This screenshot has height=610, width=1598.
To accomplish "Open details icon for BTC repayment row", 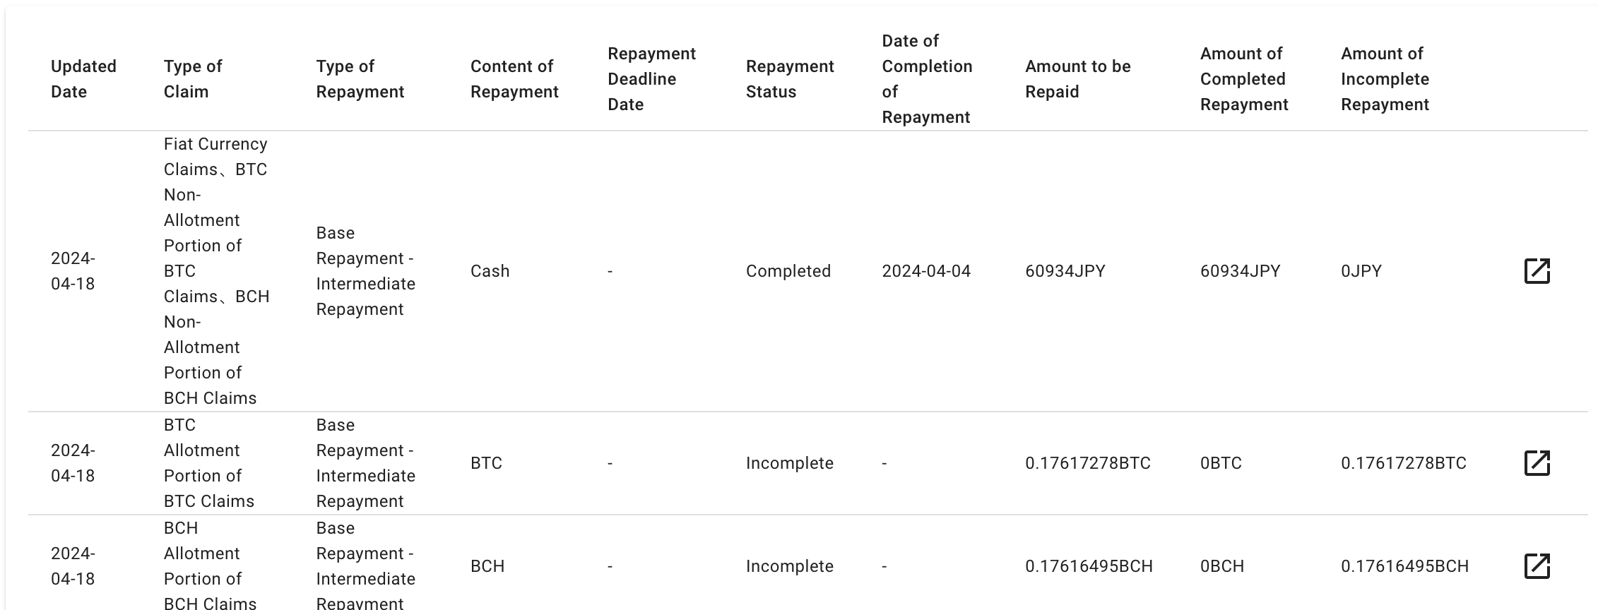I will [1537, 463].
